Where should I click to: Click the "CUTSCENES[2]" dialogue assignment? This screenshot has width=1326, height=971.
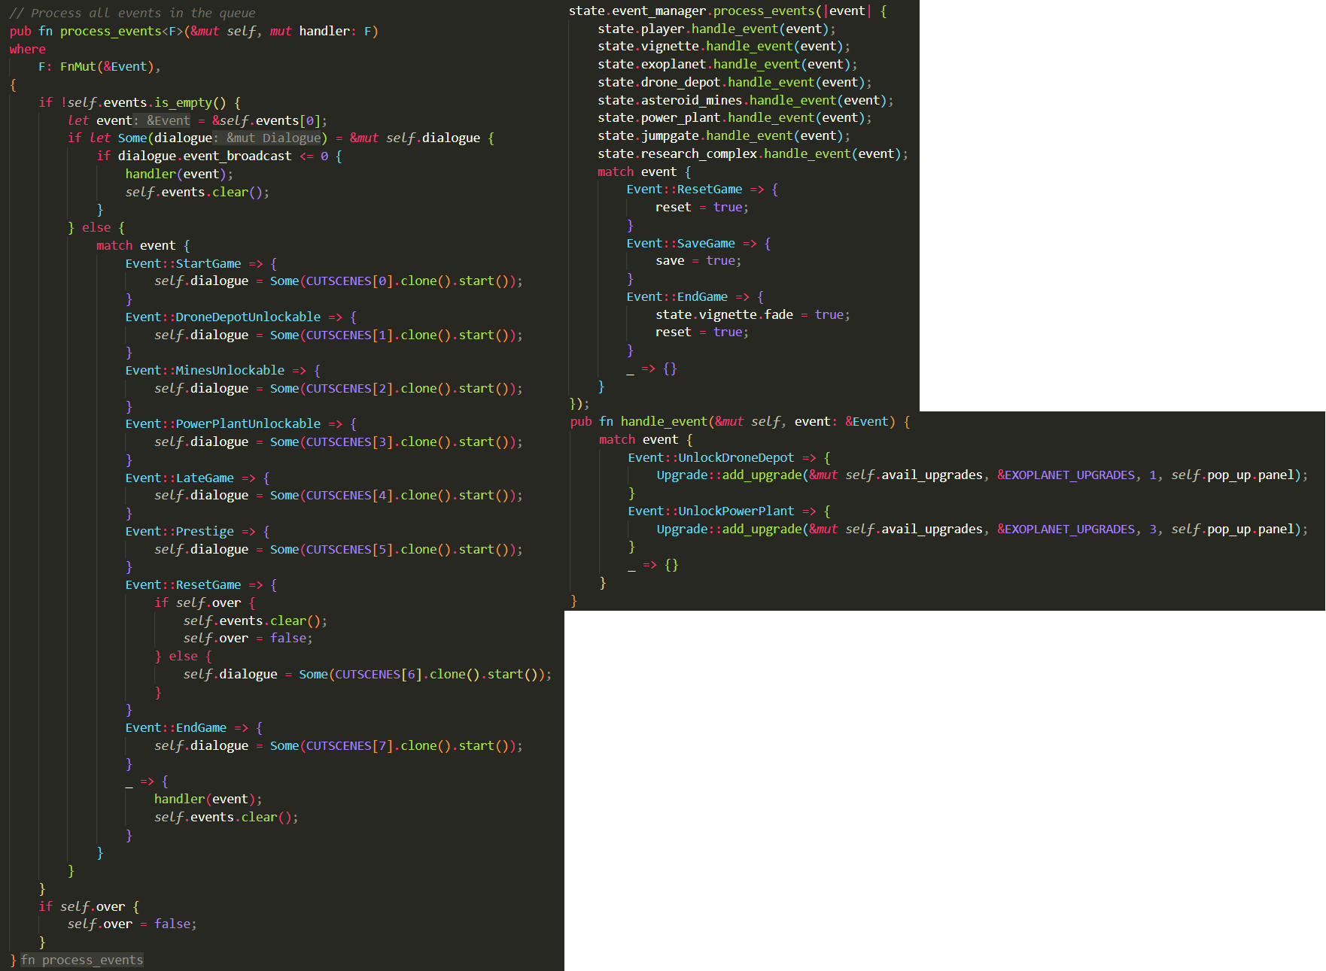[x=339, y=388]
